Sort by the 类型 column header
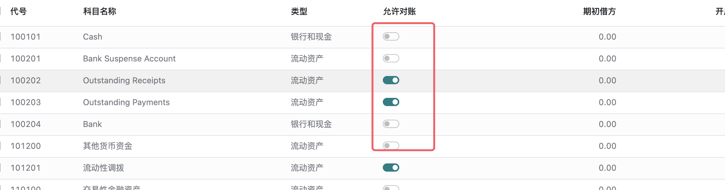The height and width of the screenshot is (190, 725). click(299, 12)
